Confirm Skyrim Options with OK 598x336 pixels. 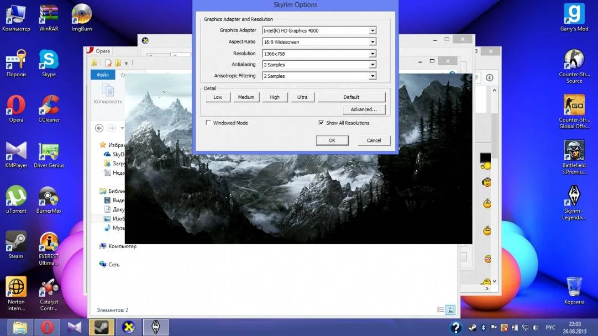pyautogui.click(x=332, y=140)
